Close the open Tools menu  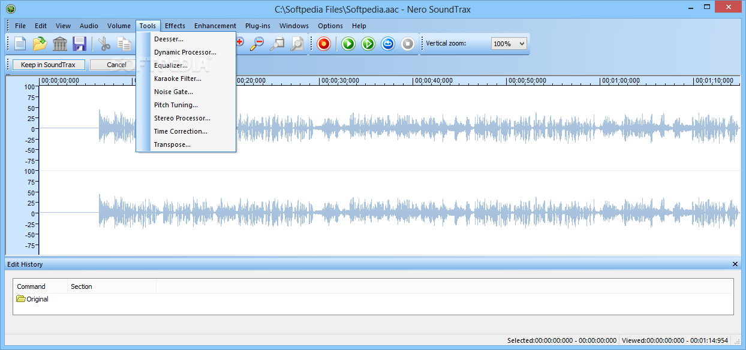(x=148, y=26)
